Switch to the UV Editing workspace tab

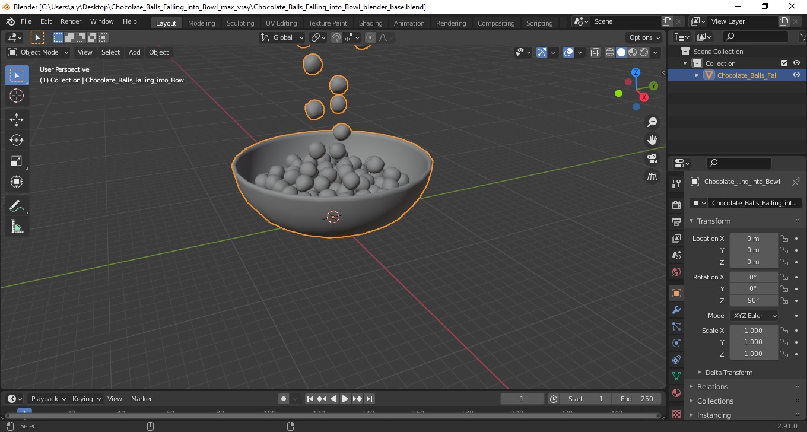click(281, 23)
